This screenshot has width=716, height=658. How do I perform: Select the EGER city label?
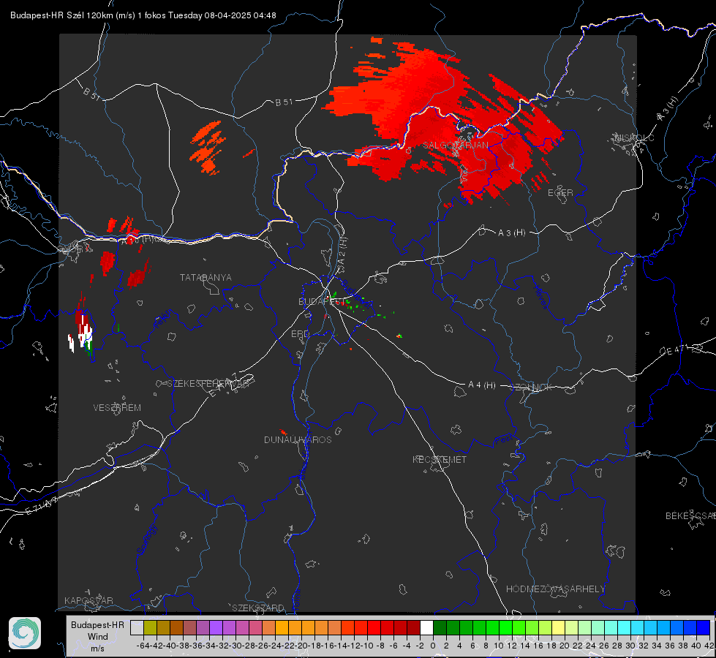(x=560, y=193)
